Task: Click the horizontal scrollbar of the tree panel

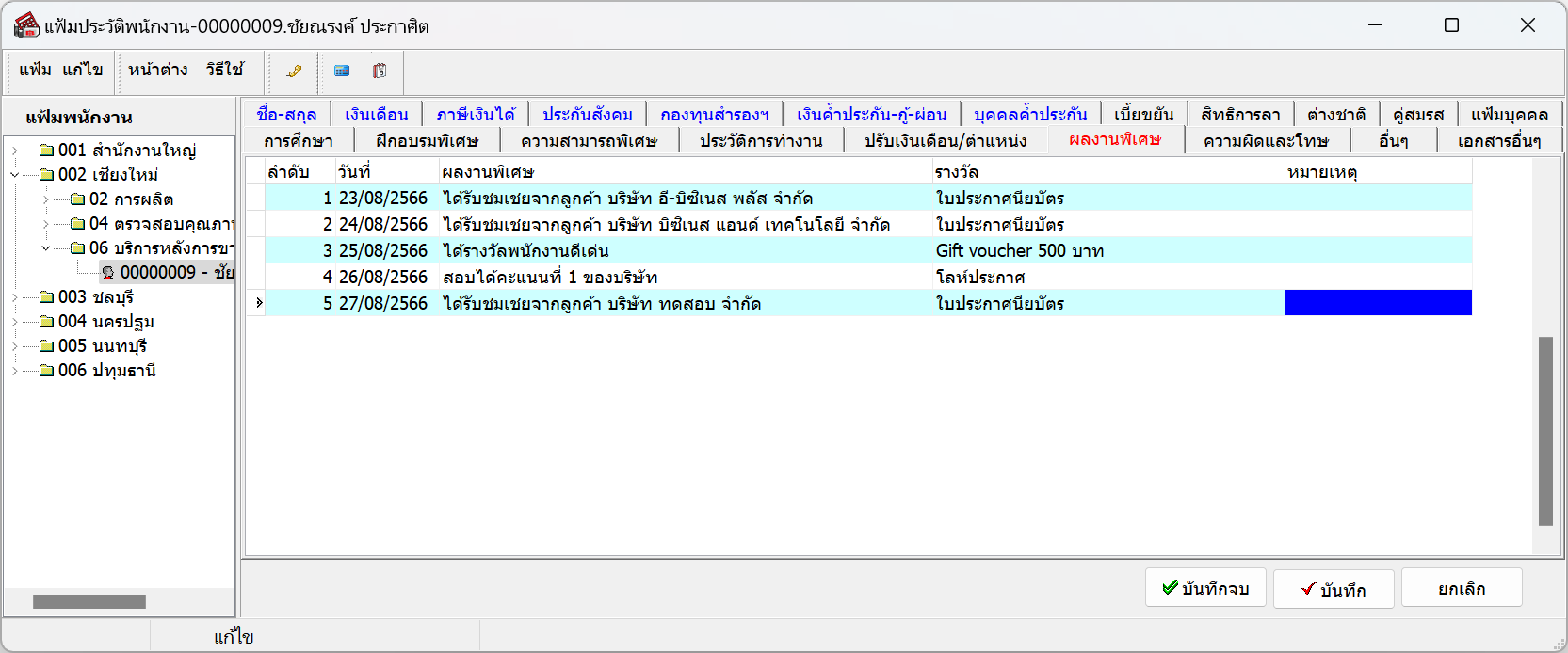Action: tap(89, 601)
